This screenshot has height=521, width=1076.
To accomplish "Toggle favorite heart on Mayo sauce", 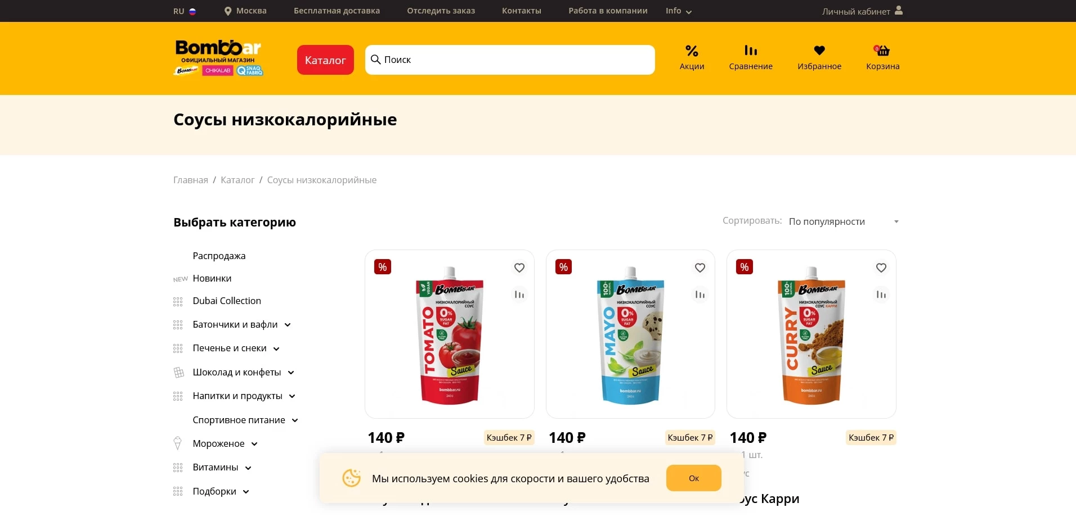I will point(700,268).
